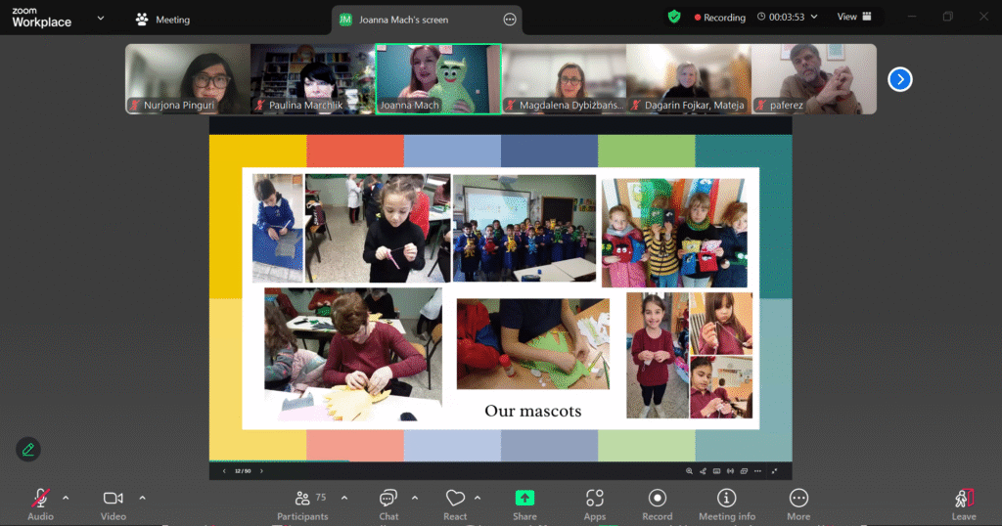Select Nurjona Pinguri's video thumbnail
The height and width of the screenshot is (526, 1002).
coord(188,78)
